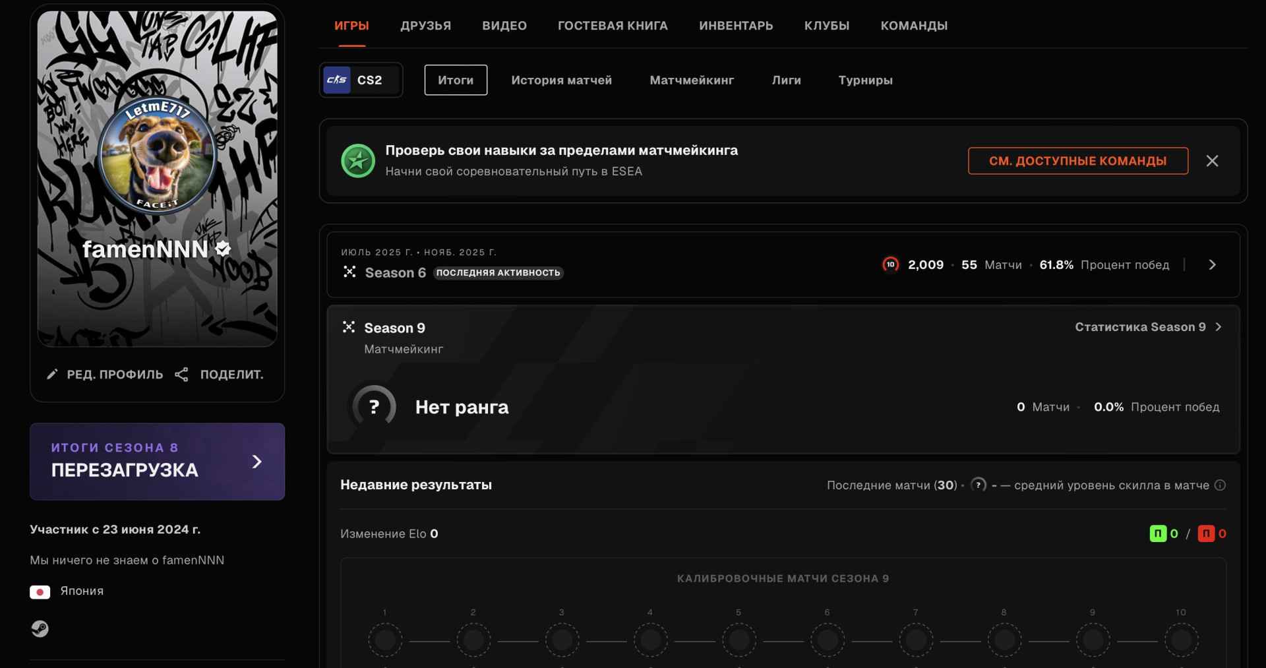Open the CS2 game selector
The width and height of the screenshot is (1266, 668).
tap(361, 80)
